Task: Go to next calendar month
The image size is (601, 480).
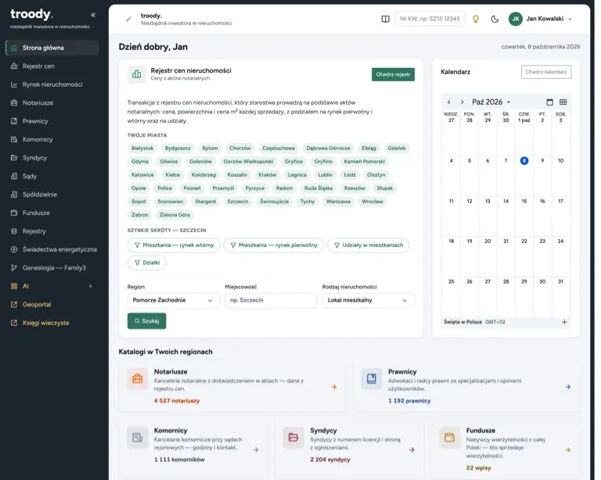Action: coord(462,102)
